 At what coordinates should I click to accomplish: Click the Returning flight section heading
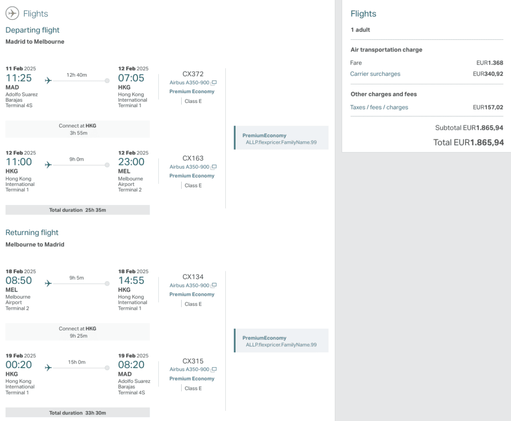tap(32, 233)
